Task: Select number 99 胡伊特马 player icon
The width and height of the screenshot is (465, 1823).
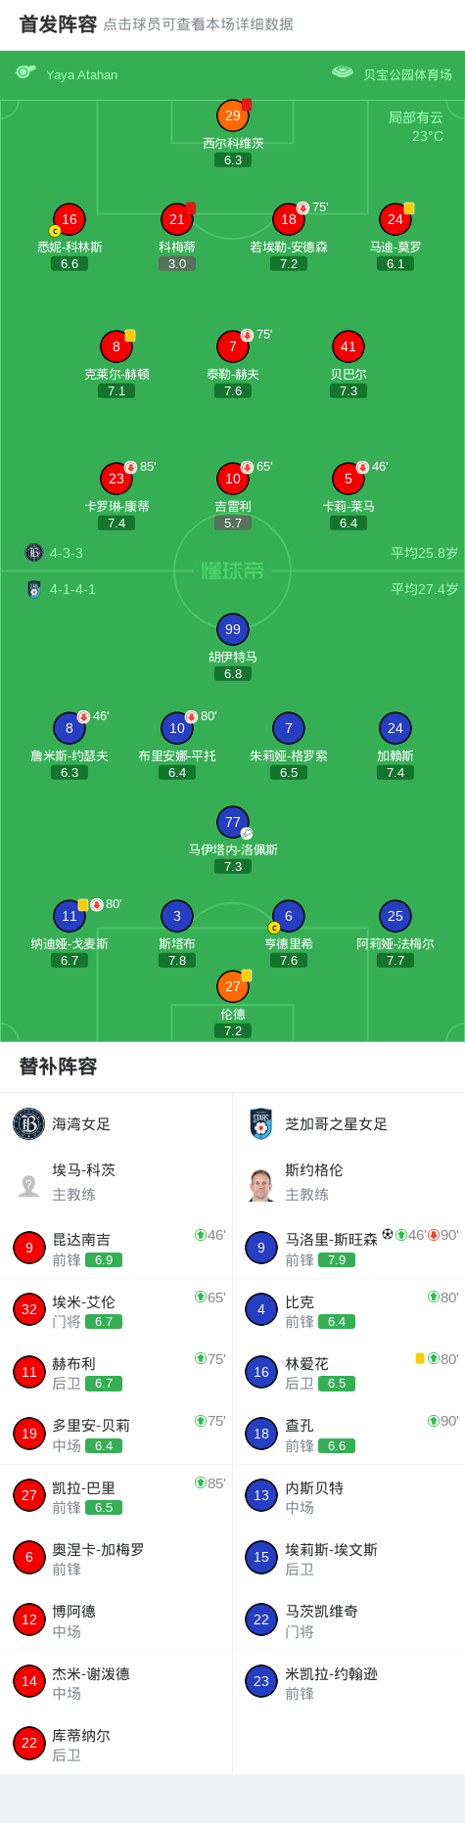Action: (x=232, y=629)
